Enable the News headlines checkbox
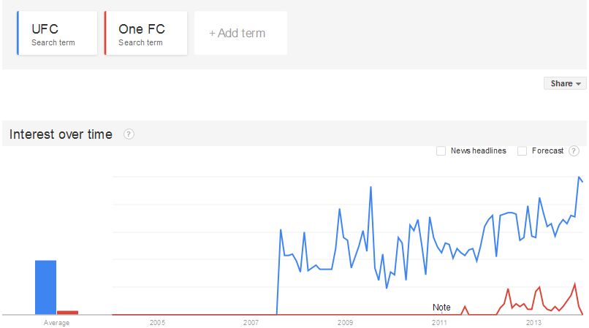Screen dimensions: 589x328 [441, 151]
